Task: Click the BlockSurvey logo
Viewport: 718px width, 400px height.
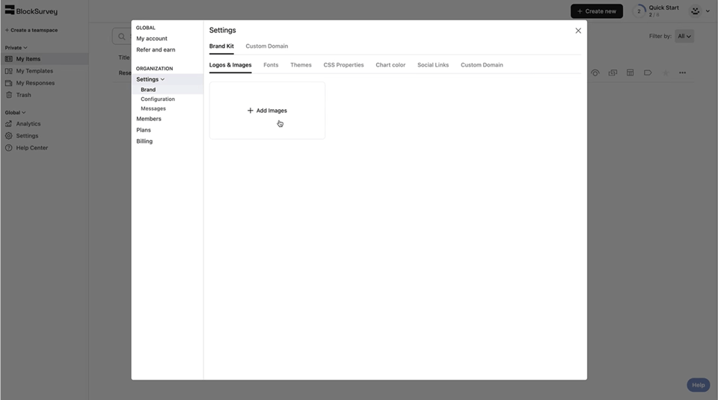Action: coord(31,10)
